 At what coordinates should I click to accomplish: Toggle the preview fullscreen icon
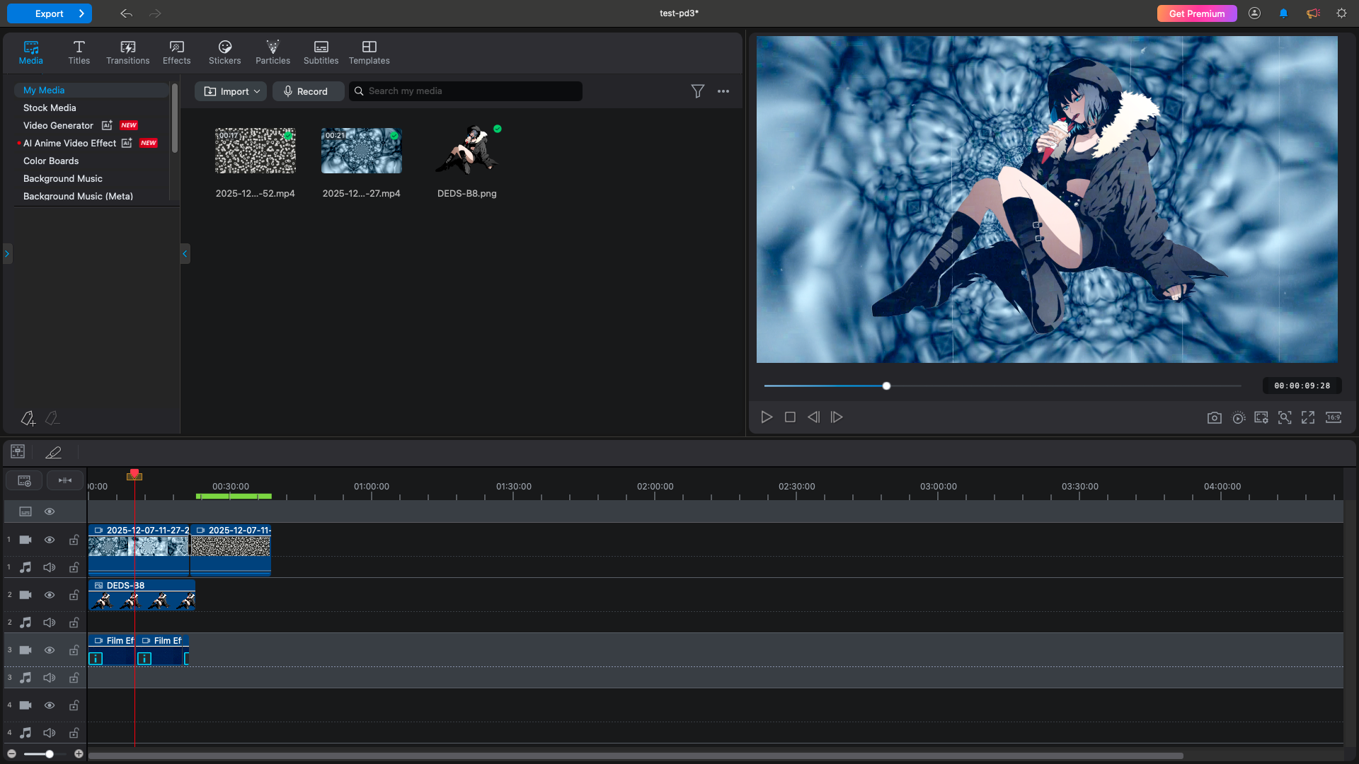tap(1308, 418)
